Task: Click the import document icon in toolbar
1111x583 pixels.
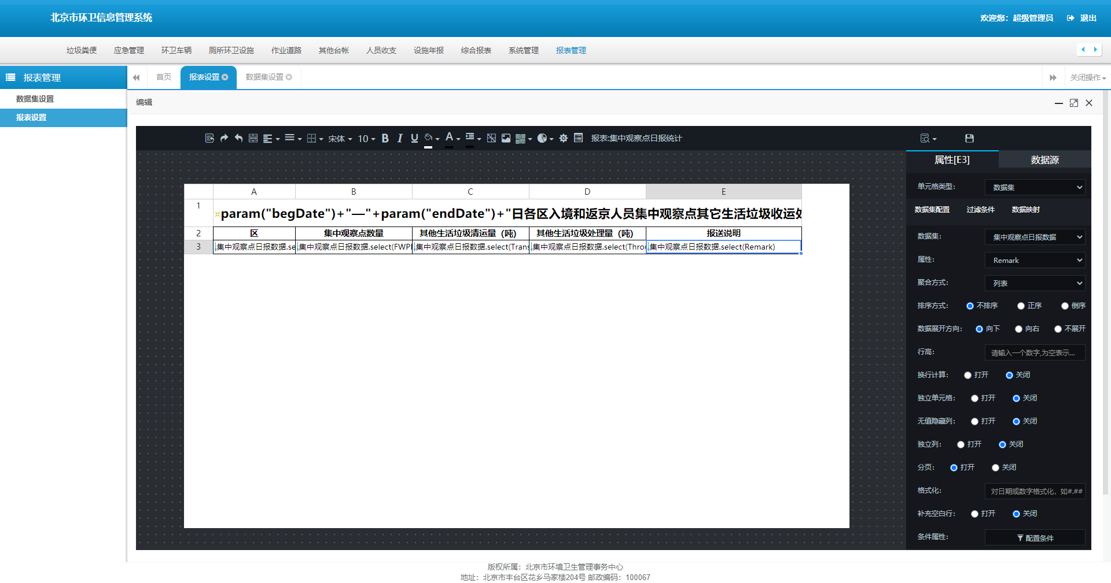Action: coord(209,138)
